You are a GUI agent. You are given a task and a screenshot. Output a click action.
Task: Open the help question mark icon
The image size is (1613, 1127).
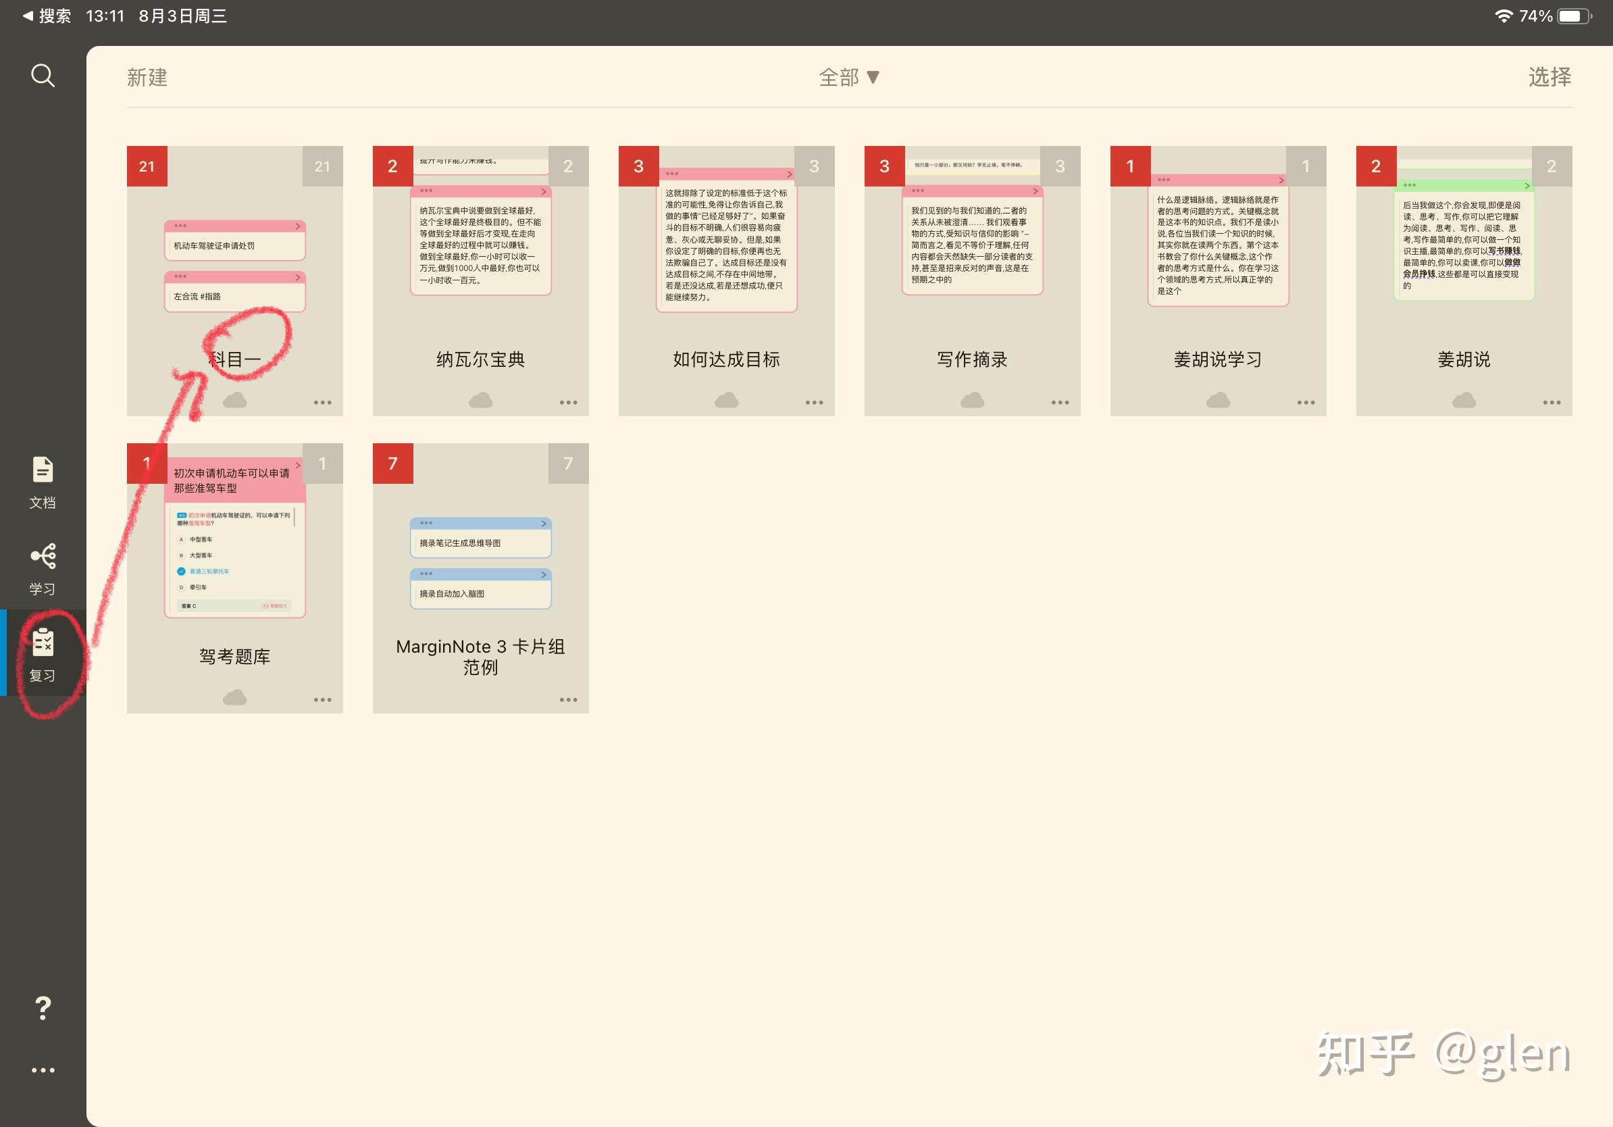[x=43, y=1009]
